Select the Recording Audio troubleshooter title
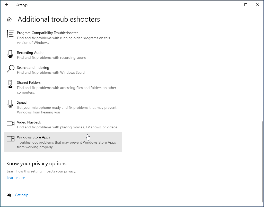 (x=30, y=53)
